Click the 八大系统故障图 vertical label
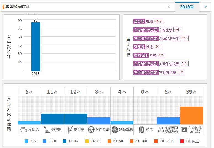Viewport: 214px width, 148px height. (9, 114)
